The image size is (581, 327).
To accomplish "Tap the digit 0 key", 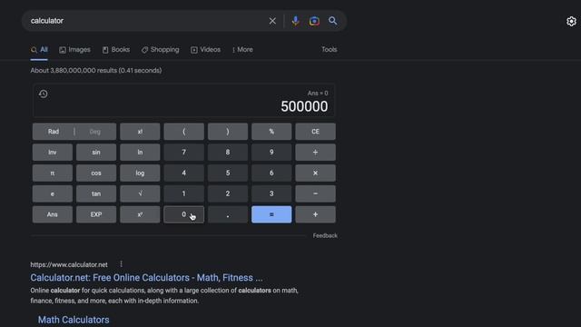I will coord(183,214).
